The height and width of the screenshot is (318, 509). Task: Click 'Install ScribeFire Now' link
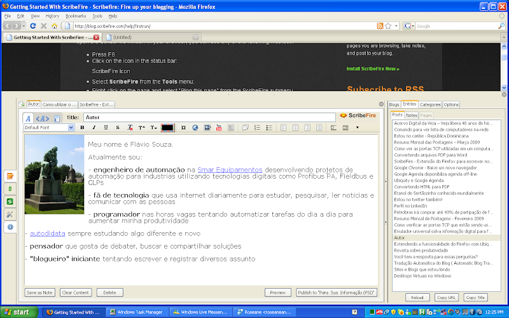[373, 69]
